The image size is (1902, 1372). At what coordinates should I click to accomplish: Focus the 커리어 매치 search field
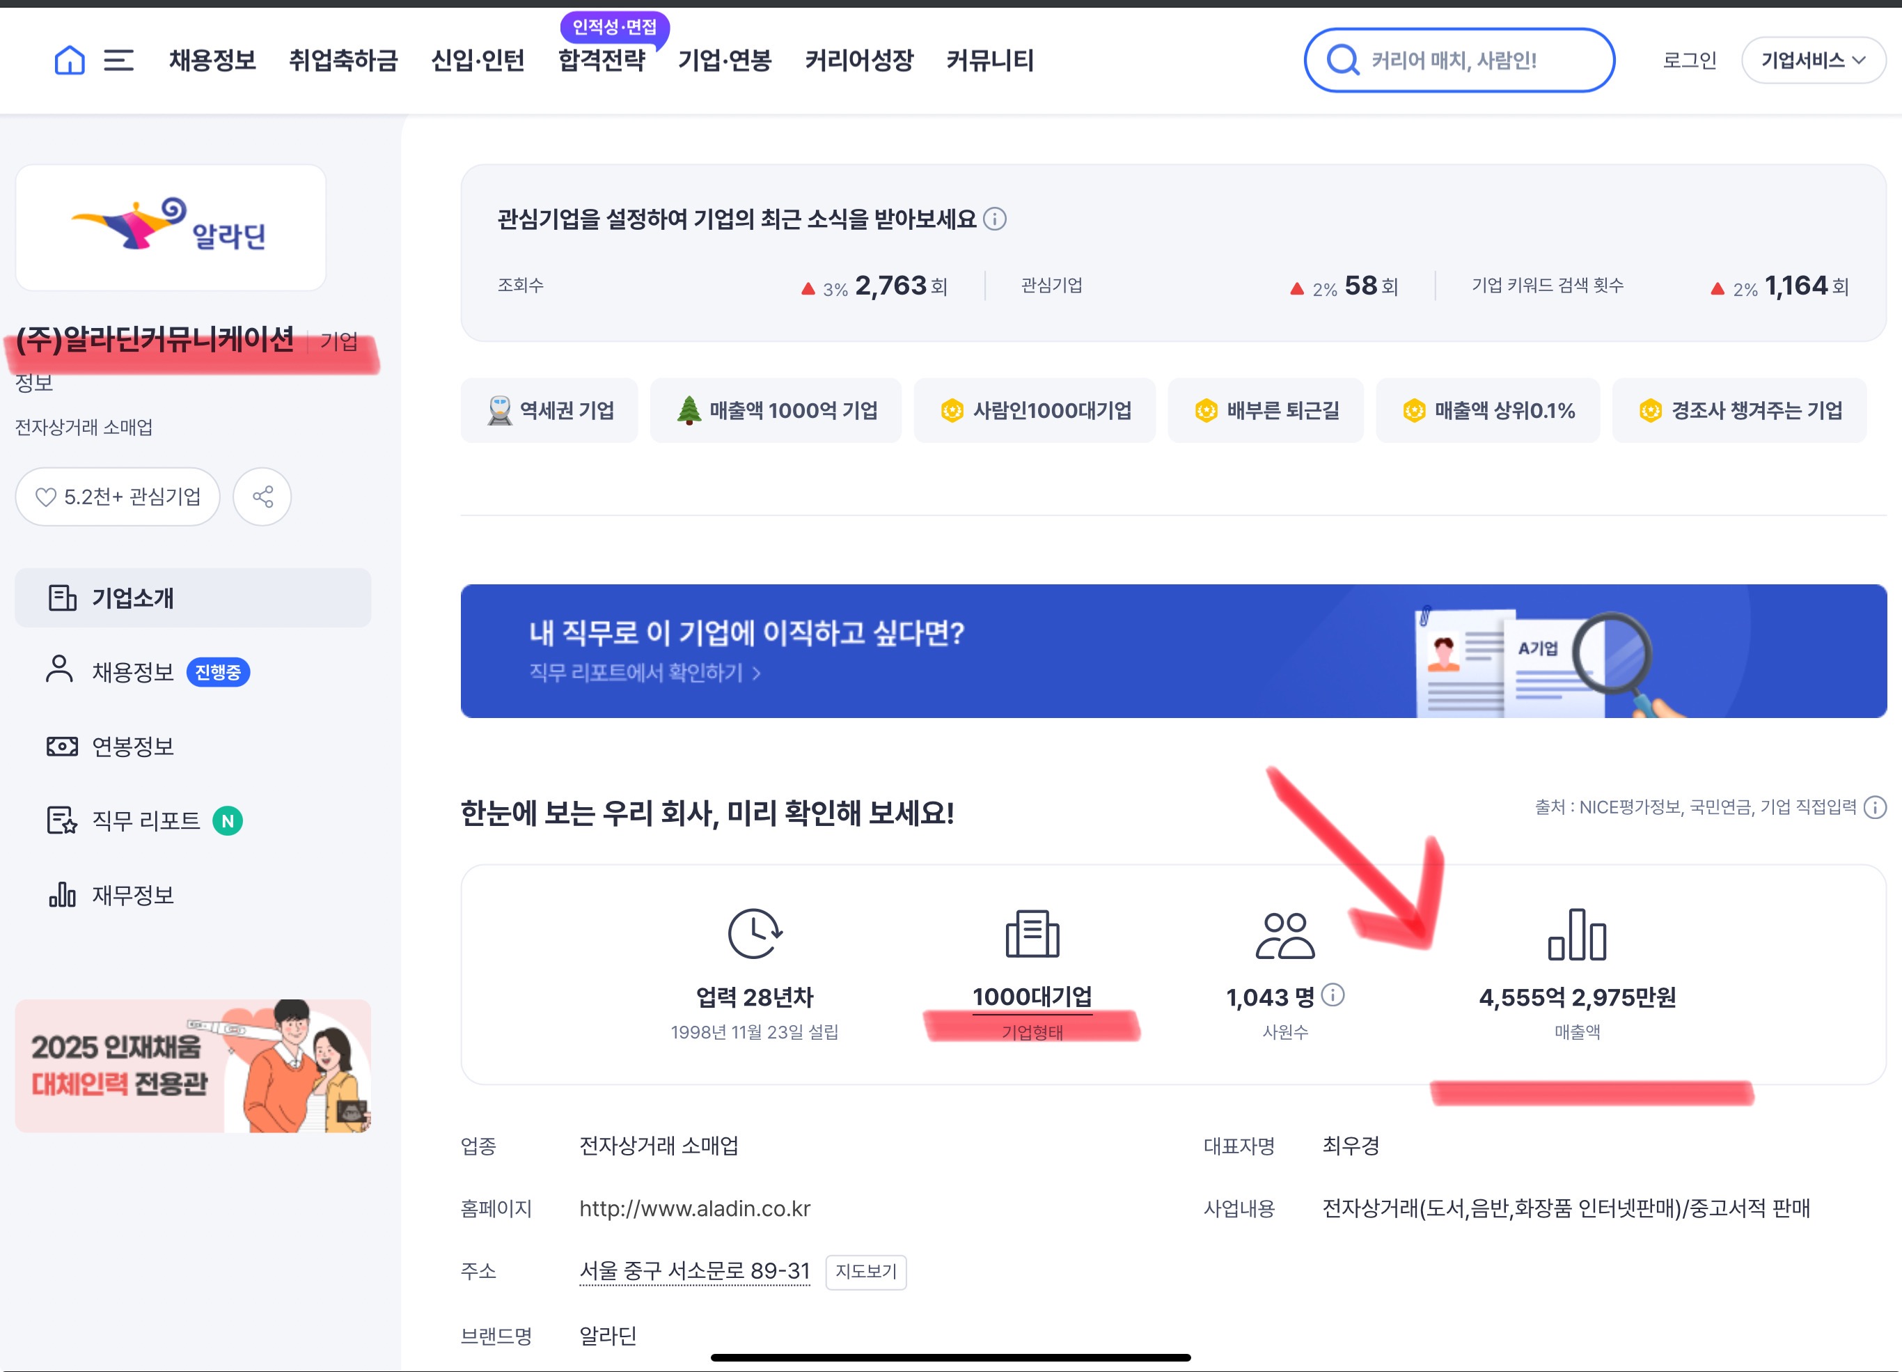click(1459, 61)
